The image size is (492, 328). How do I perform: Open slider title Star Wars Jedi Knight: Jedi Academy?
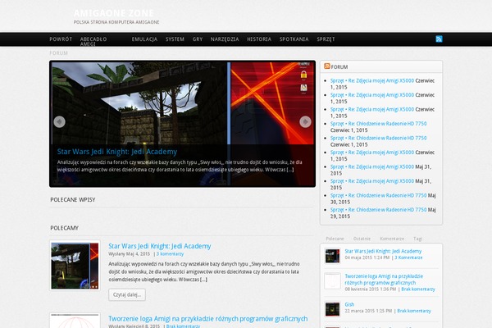click(x=117, y=152)
